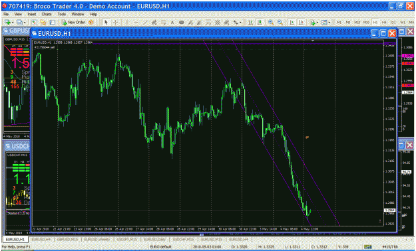Toggle Expert Advisors toolbar icon
The width and height of the screenshot is (416, 251).
(91, 23)
